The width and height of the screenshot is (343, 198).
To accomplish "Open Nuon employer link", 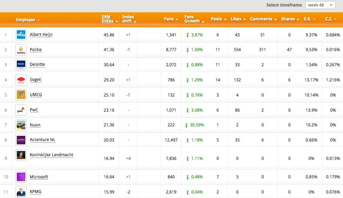I will click(35, 125).
